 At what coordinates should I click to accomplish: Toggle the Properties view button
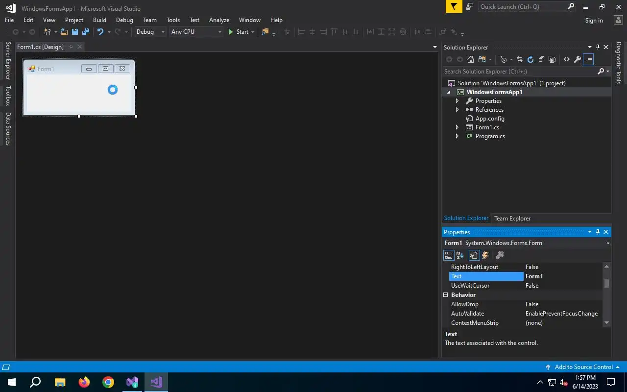[x=474, y=255]
